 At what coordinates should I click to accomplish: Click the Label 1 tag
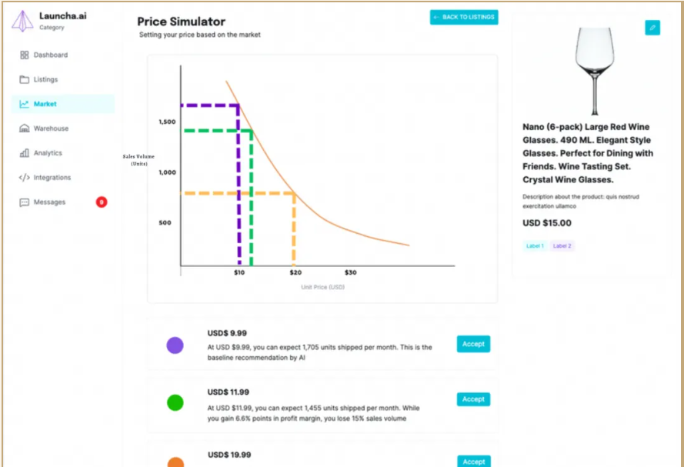[x=535, y=246]
